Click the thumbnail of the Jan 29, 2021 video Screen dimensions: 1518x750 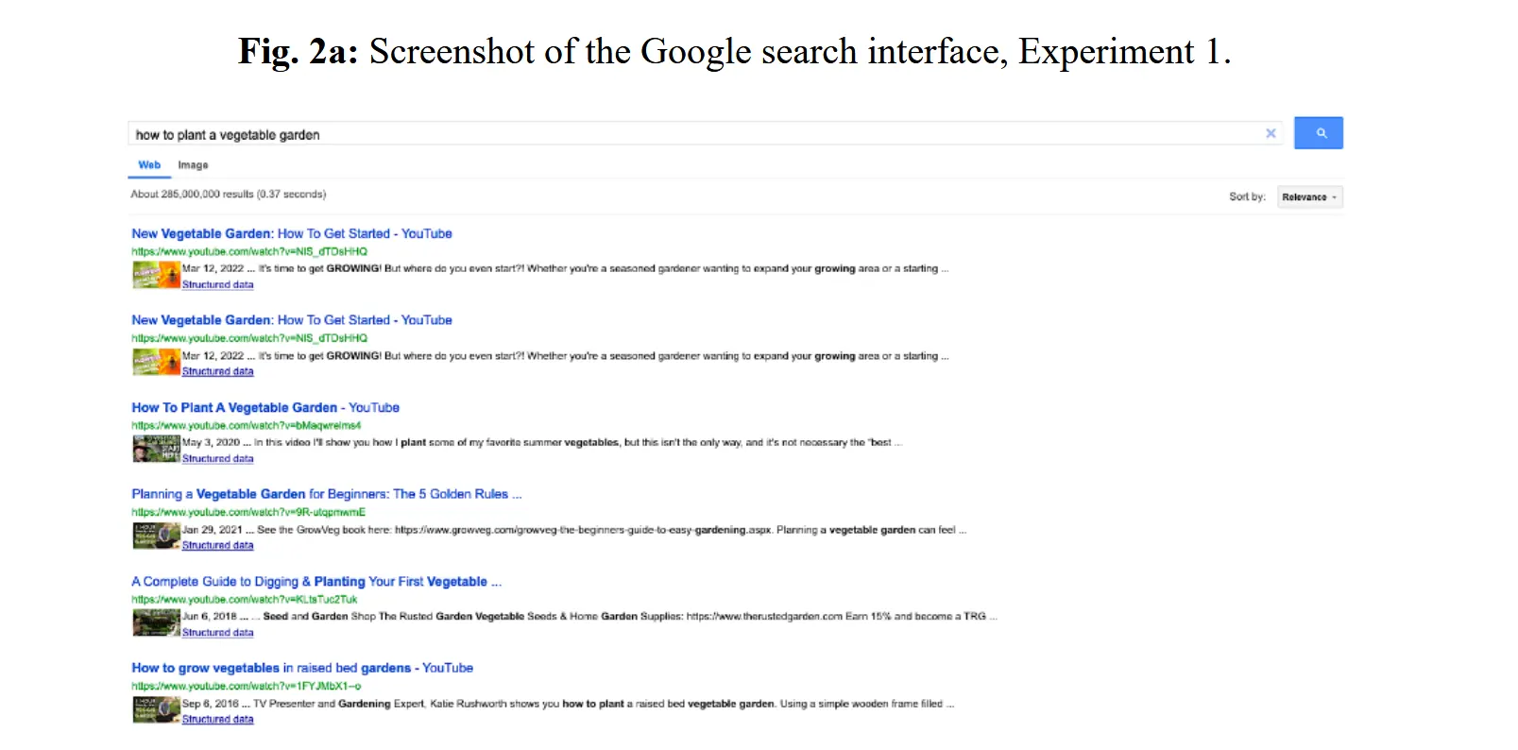click(x=156, y=536)
